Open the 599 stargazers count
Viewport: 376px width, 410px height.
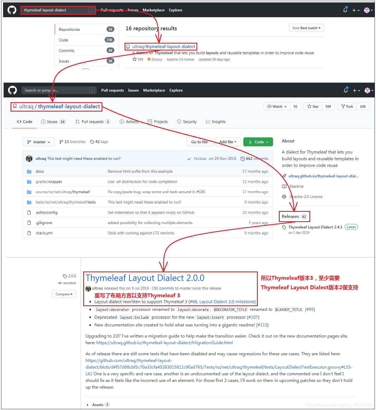click(x=328, y=107)
